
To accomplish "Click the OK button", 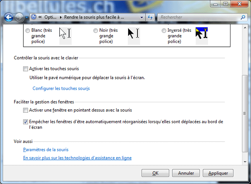I will coord(155,173).
